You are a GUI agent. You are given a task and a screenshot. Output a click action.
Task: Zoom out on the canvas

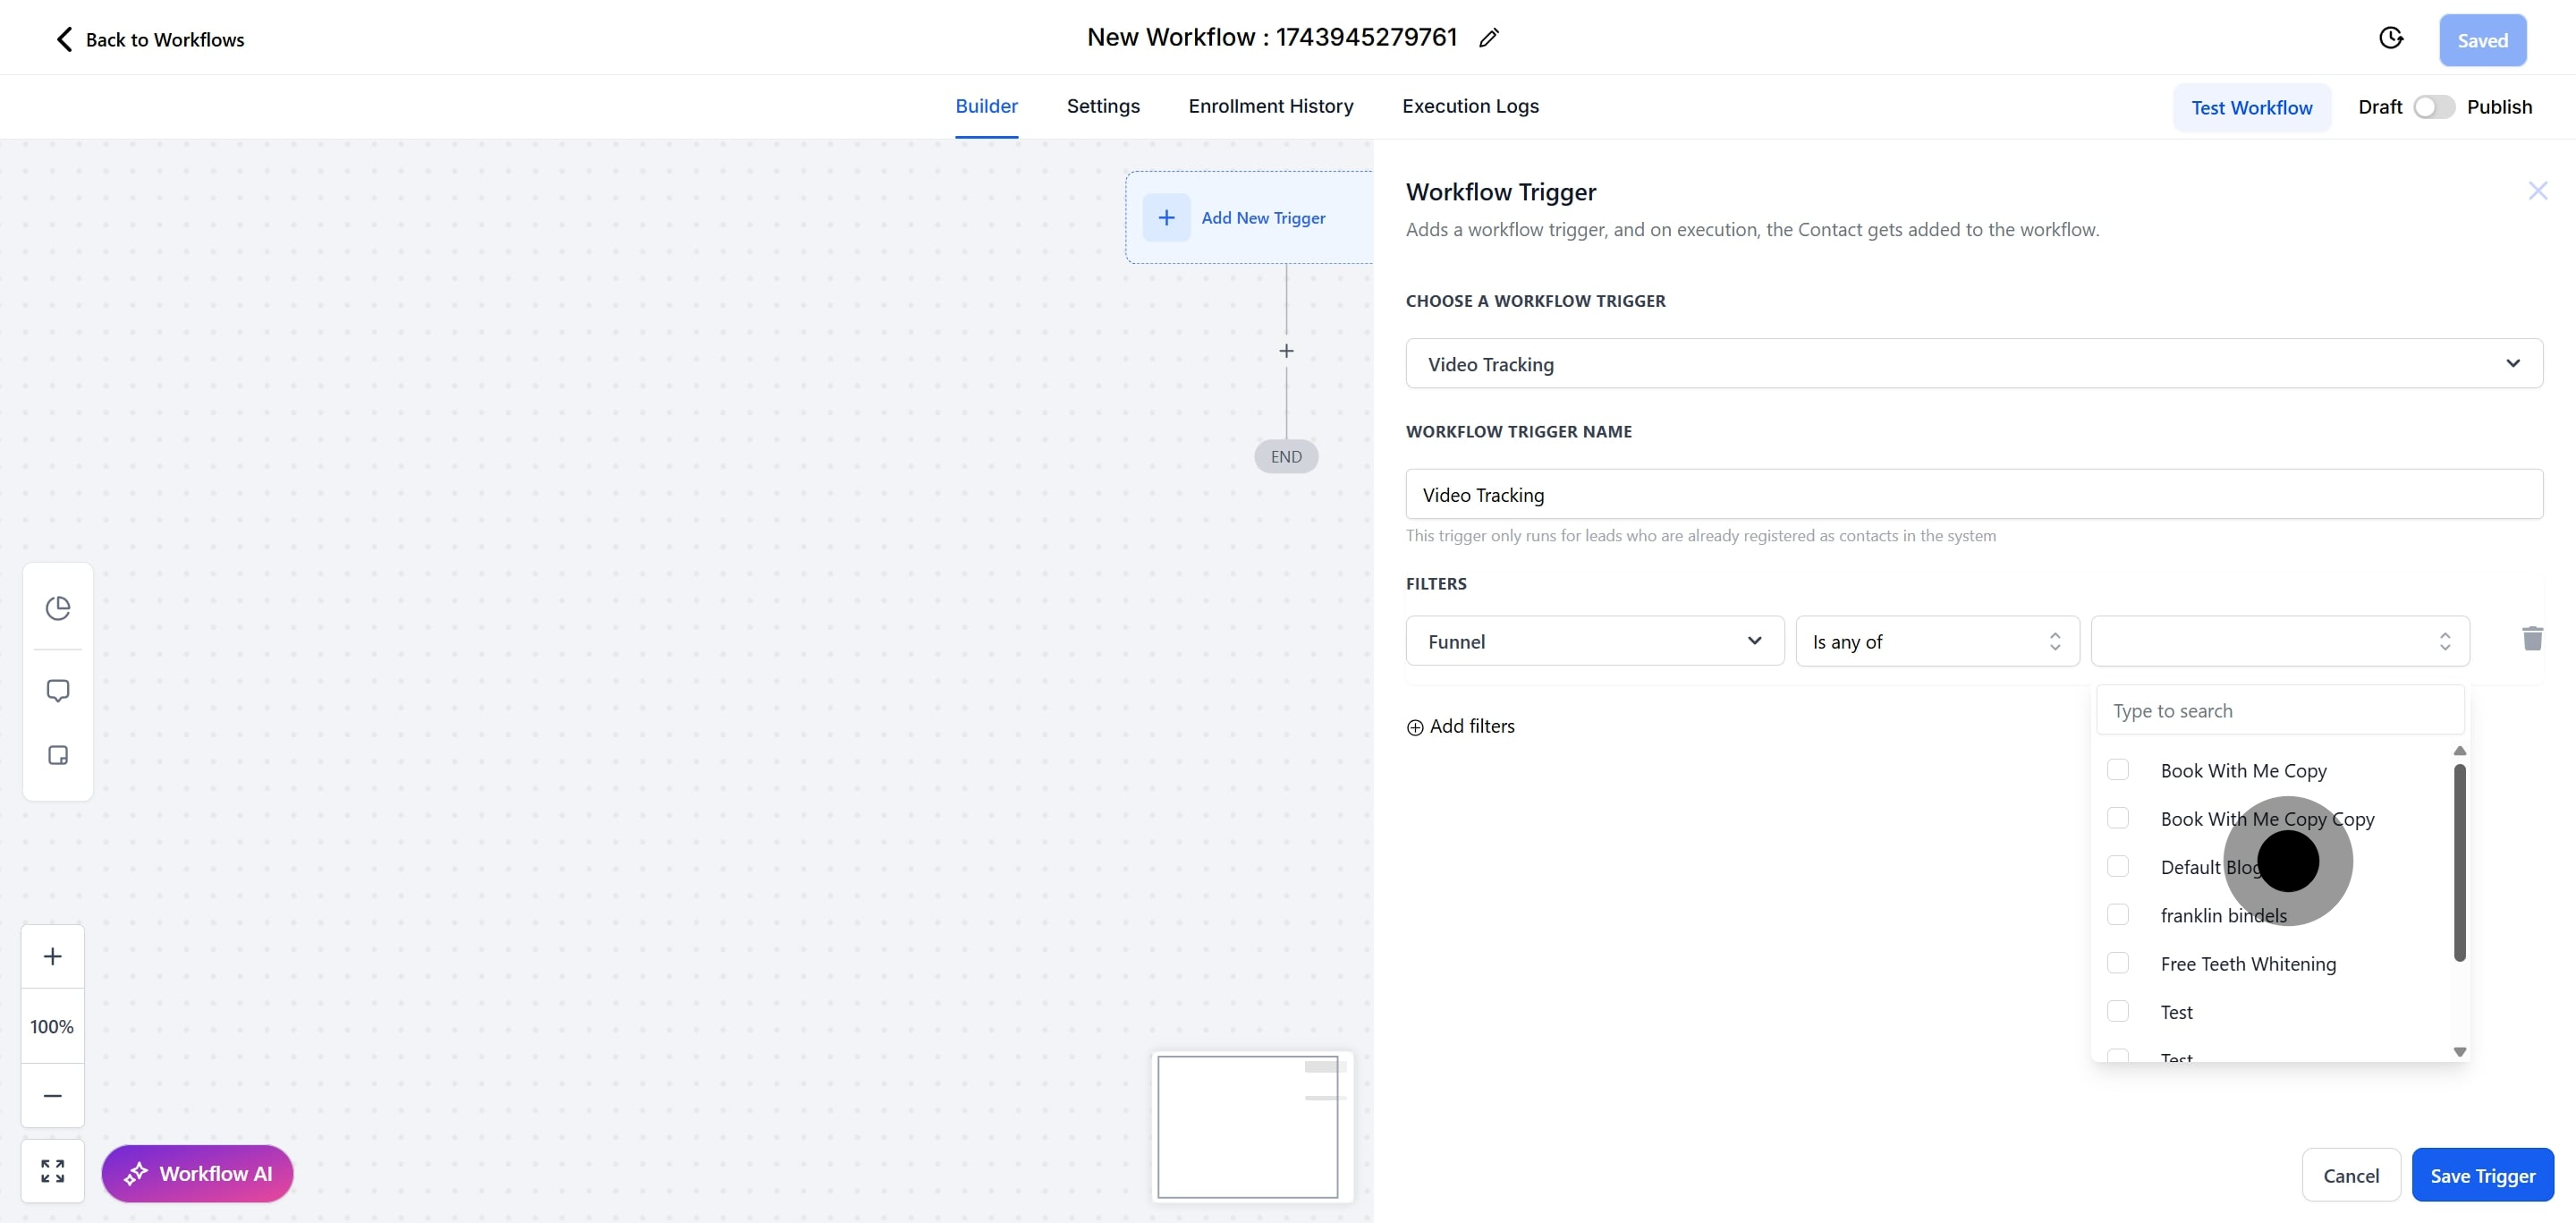pos(53,1095)
